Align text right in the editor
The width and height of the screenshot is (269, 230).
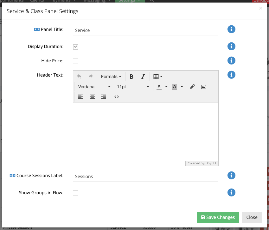click(x=104, y=97)
